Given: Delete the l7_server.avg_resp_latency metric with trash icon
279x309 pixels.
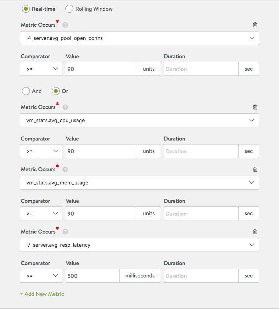Looking at the screenshot, I should (x=255, y=232).
